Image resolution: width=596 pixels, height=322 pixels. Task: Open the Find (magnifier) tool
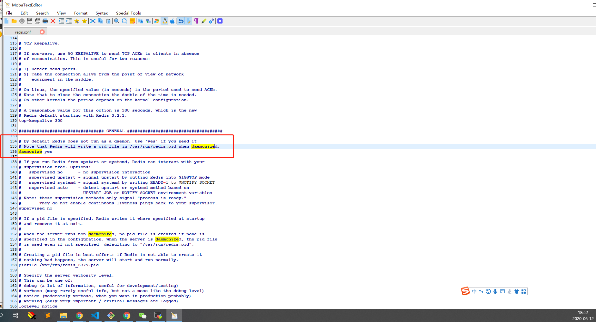coord(117,21)
